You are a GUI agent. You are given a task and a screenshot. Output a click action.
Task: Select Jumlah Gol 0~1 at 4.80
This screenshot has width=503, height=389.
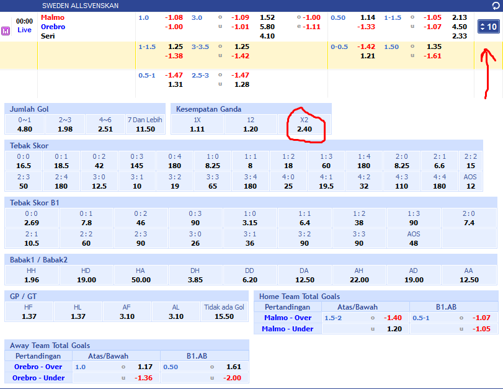tap(25, 129)
